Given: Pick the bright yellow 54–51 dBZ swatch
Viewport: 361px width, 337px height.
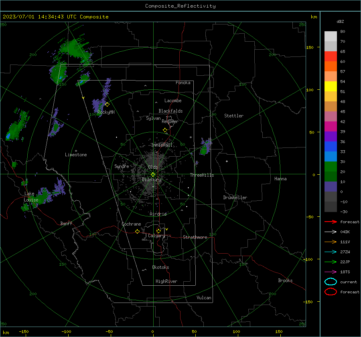Looking at the screenshot, I should point(331,87).
